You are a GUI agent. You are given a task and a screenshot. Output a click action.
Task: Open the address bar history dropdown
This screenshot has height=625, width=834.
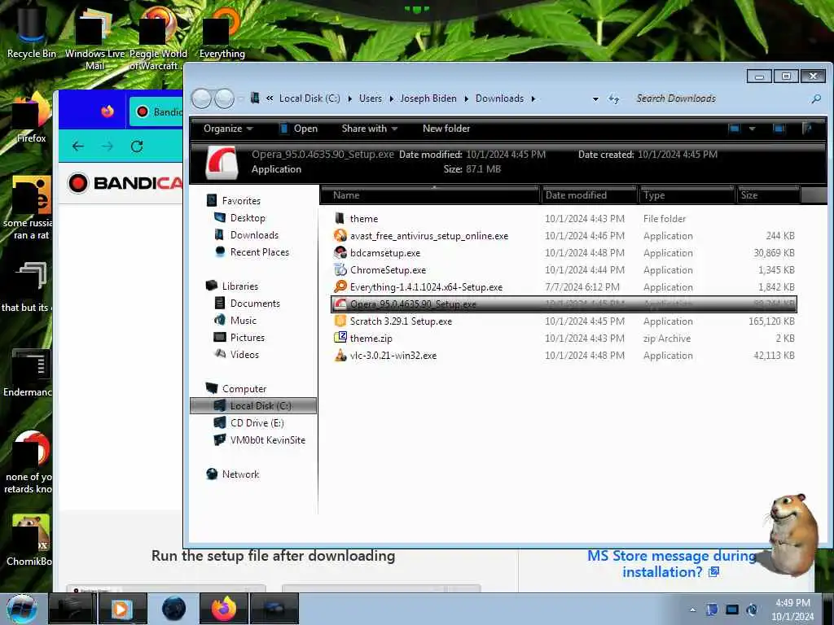click(595, 98)
